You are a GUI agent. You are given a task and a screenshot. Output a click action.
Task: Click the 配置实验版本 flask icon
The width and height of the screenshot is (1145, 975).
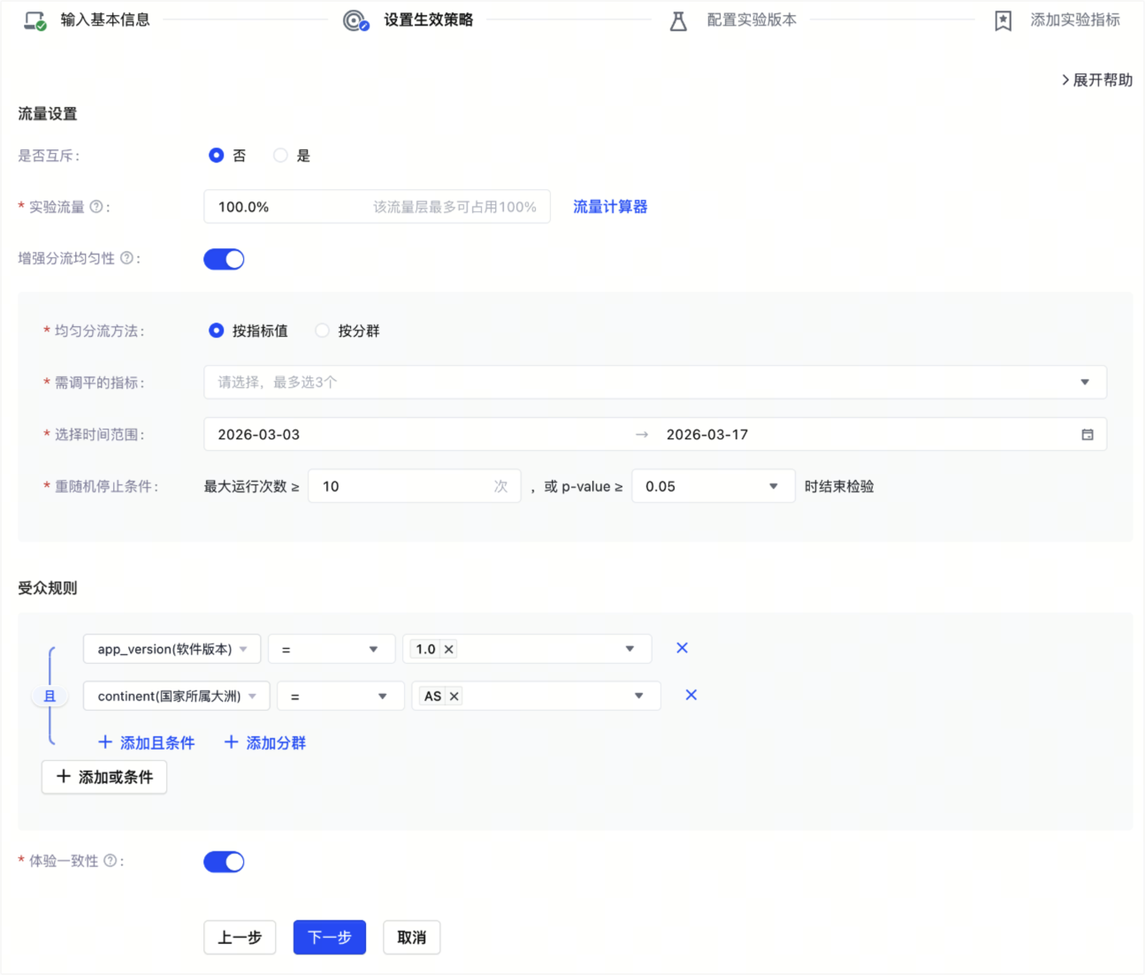point(678,20)
